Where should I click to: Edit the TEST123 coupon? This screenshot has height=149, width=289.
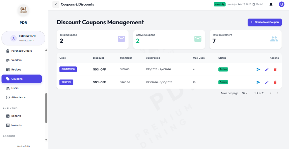[x=267, y=82]
